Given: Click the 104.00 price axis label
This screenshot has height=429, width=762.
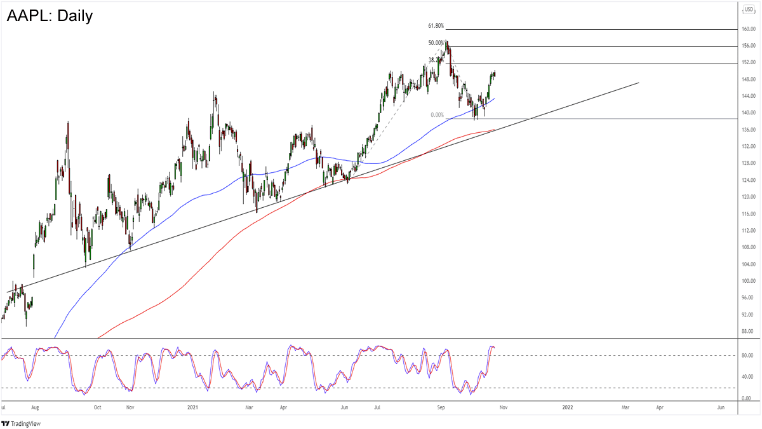Looking at the screenshot, I should [x=749, y=264].
